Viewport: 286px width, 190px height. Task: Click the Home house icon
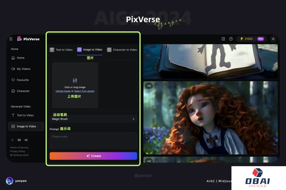pyautogui.click(x=13, y=58)
